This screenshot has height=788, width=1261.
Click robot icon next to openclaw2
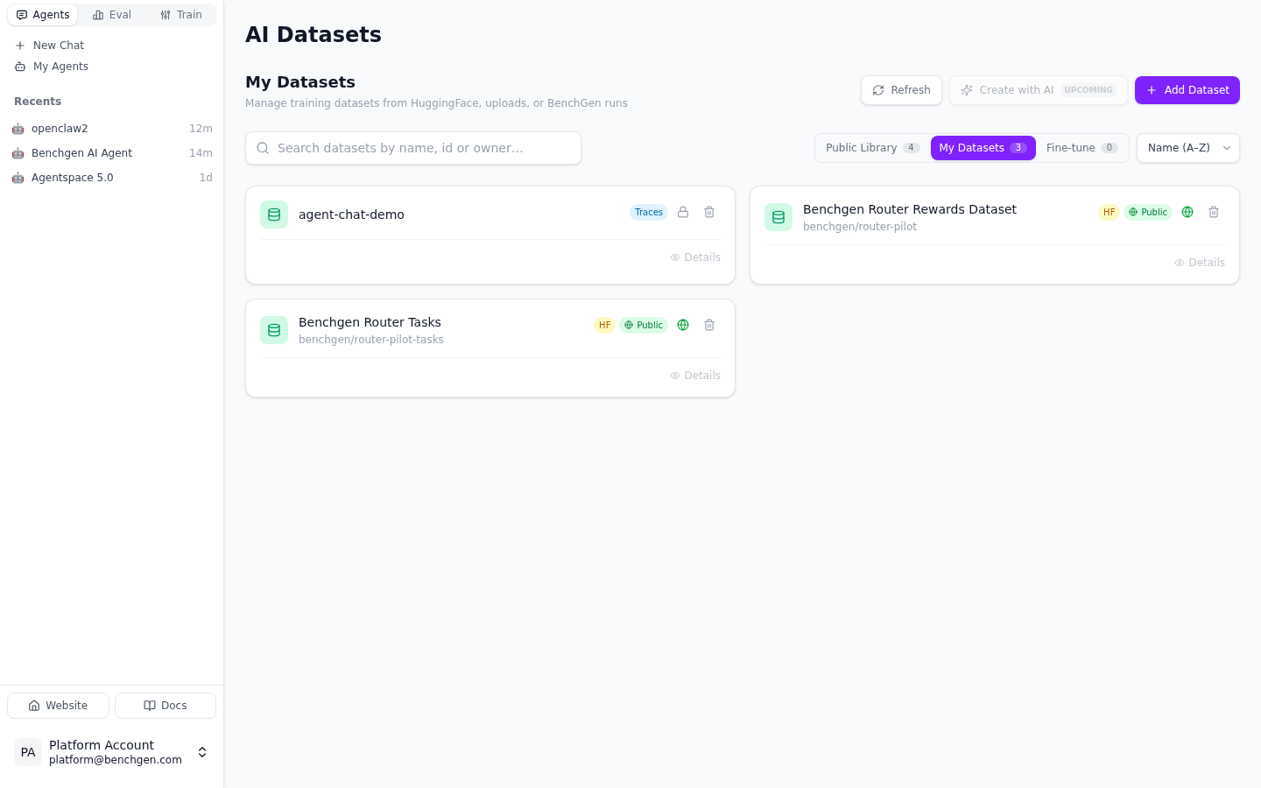pos(18,129)
